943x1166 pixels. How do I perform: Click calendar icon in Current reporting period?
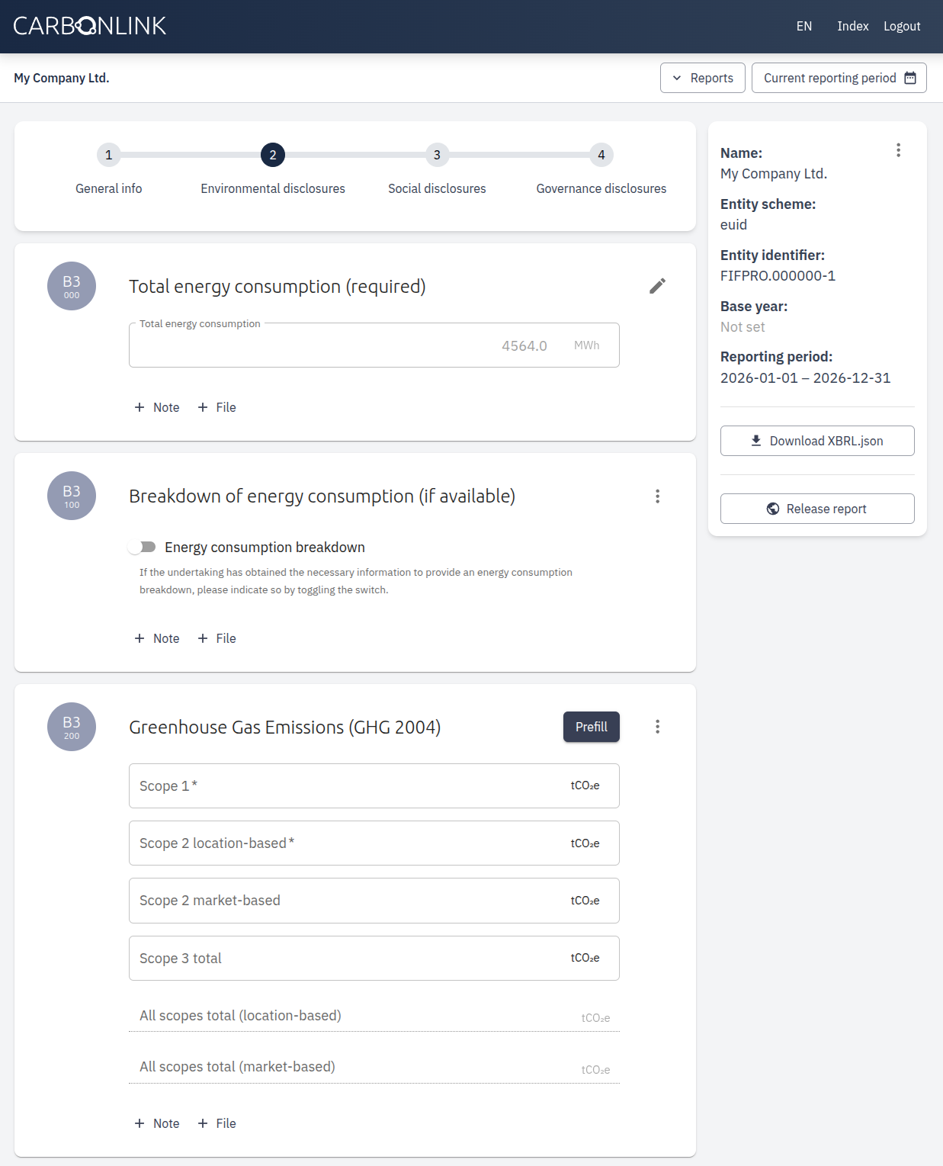tap(910, 78)
